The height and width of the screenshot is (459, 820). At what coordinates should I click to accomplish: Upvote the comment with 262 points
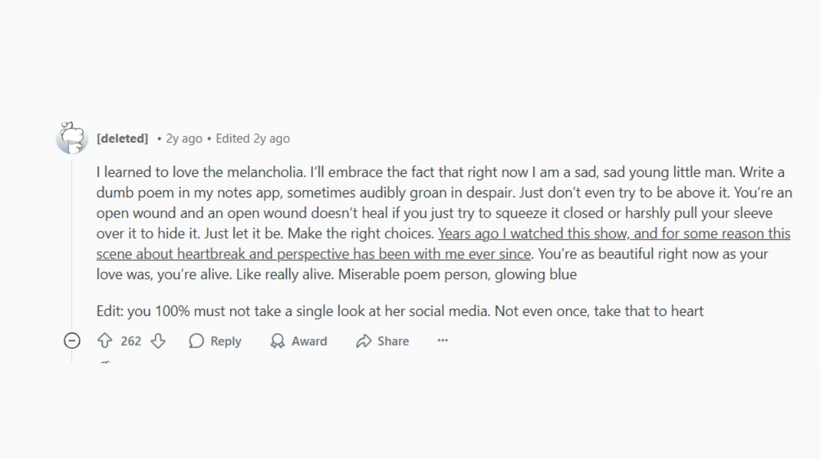tap(105, 341)
